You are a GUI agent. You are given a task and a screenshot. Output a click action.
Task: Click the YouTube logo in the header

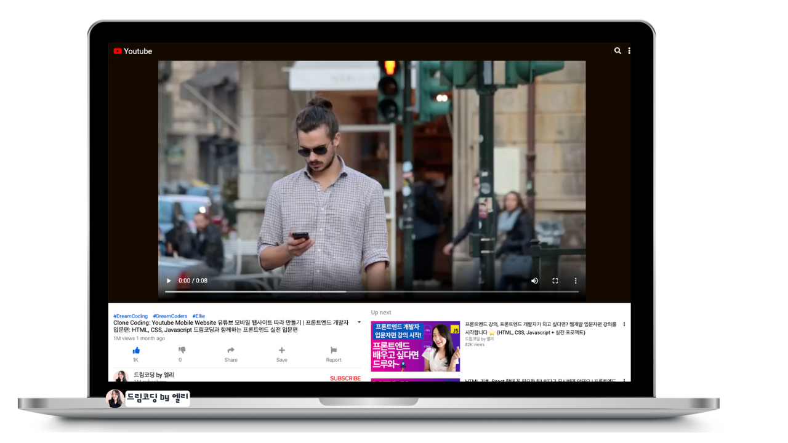click(x=132, y=51)
